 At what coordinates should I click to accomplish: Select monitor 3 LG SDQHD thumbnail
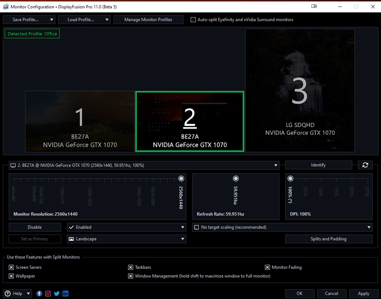coord(300,90)
